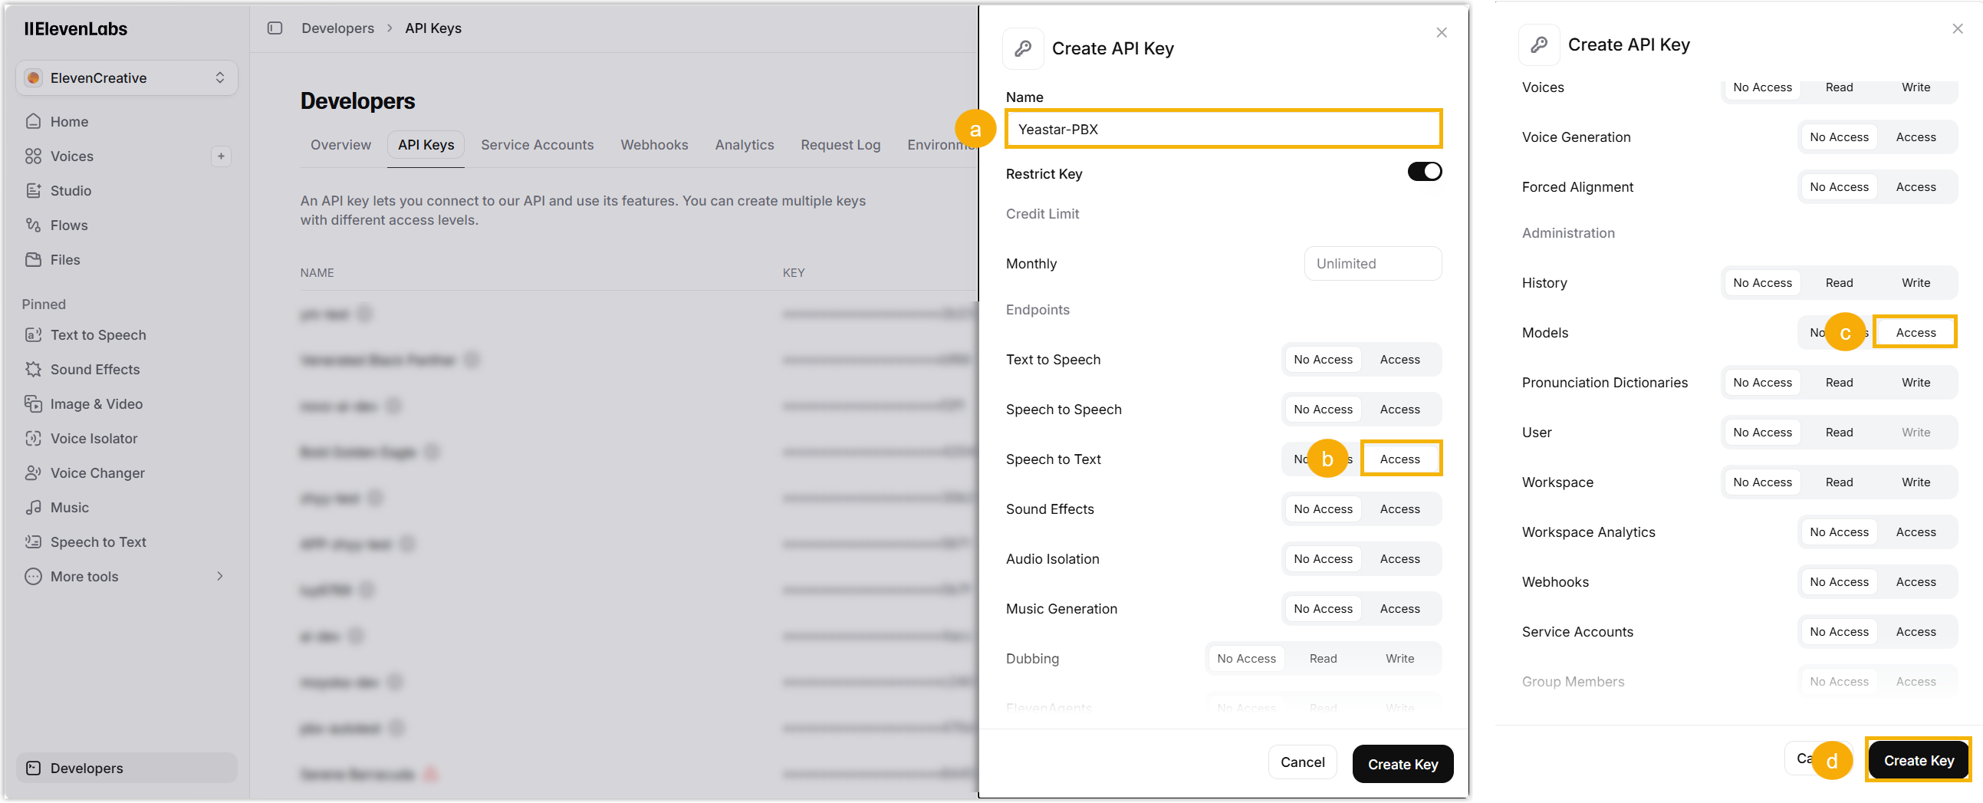Set Speech to Text to Access
This screenshot has width=1983, height=803.
[1399, 459]
